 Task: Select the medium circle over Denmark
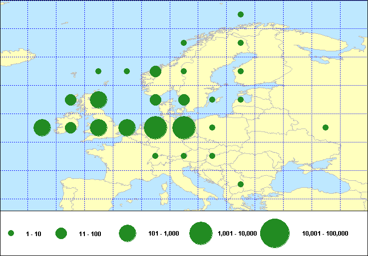coord(155,100)
